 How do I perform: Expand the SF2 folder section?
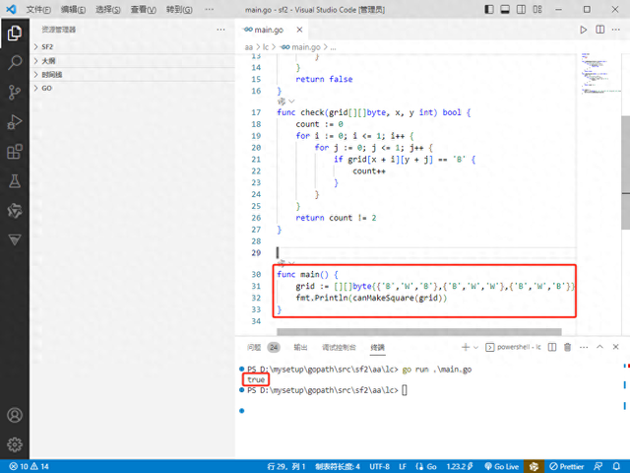(x=132, y=47)
